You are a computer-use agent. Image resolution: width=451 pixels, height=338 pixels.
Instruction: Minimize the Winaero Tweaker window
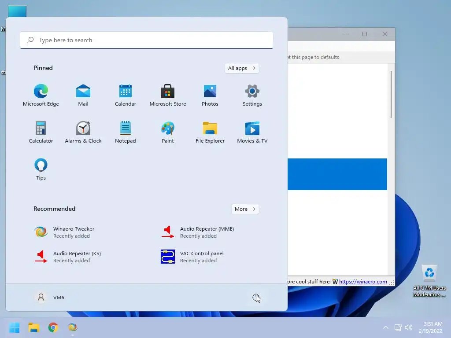pyautogui.click(x=345, y=34)
